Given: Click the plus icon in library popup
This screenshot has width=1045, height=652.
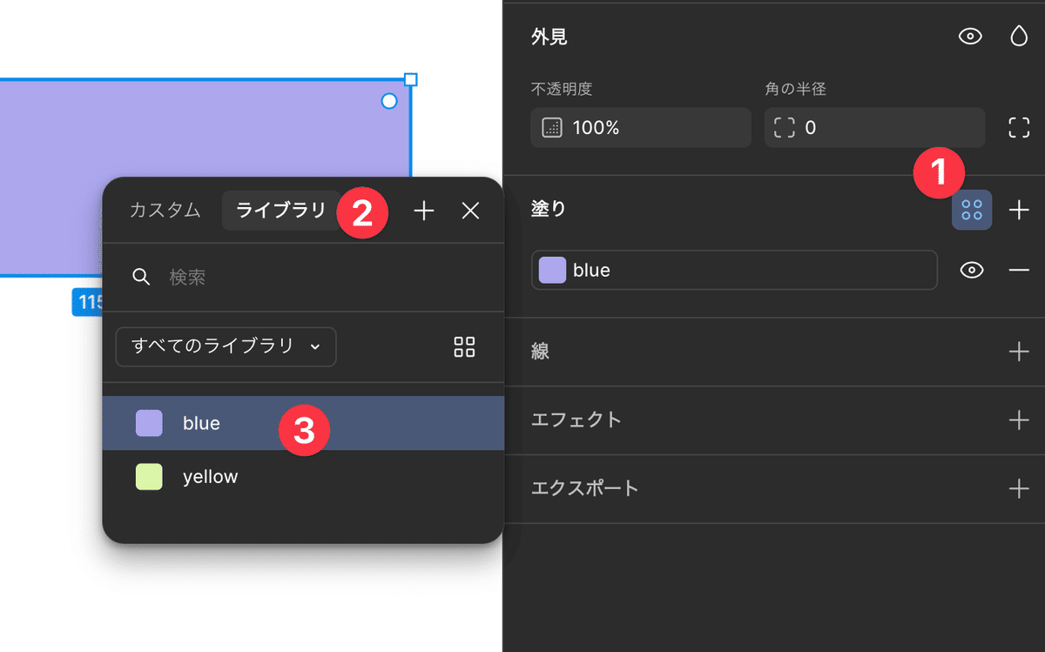Looking at the screenshot, I should coord(424,211).
